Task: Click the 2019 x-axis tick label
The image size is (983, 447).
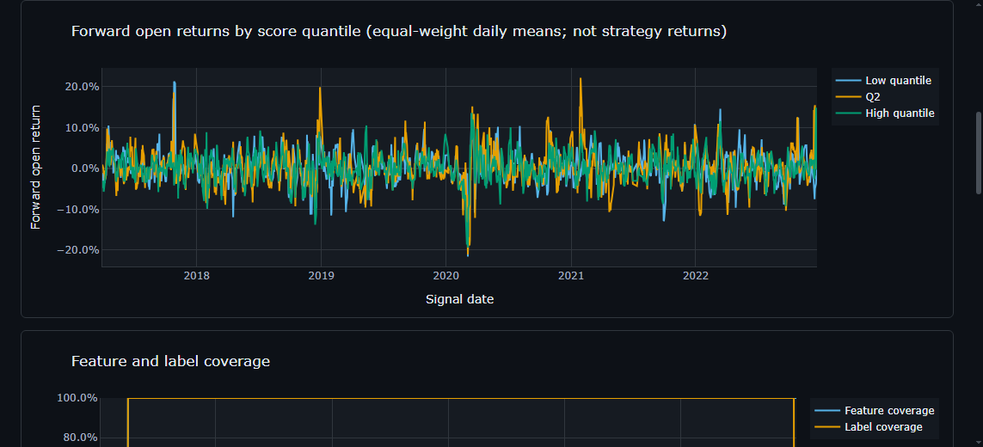Action: click(x=321, y=276)
